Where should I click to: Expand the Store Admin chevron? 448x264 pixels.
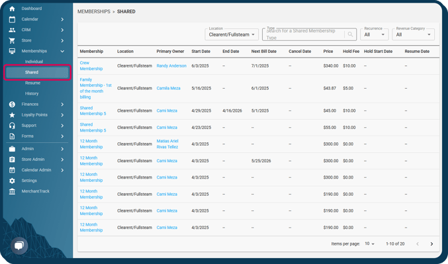coord(62,159)
